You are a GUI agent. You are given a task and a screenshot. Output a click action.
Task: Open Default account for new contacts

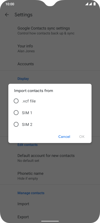pos(50,158)
